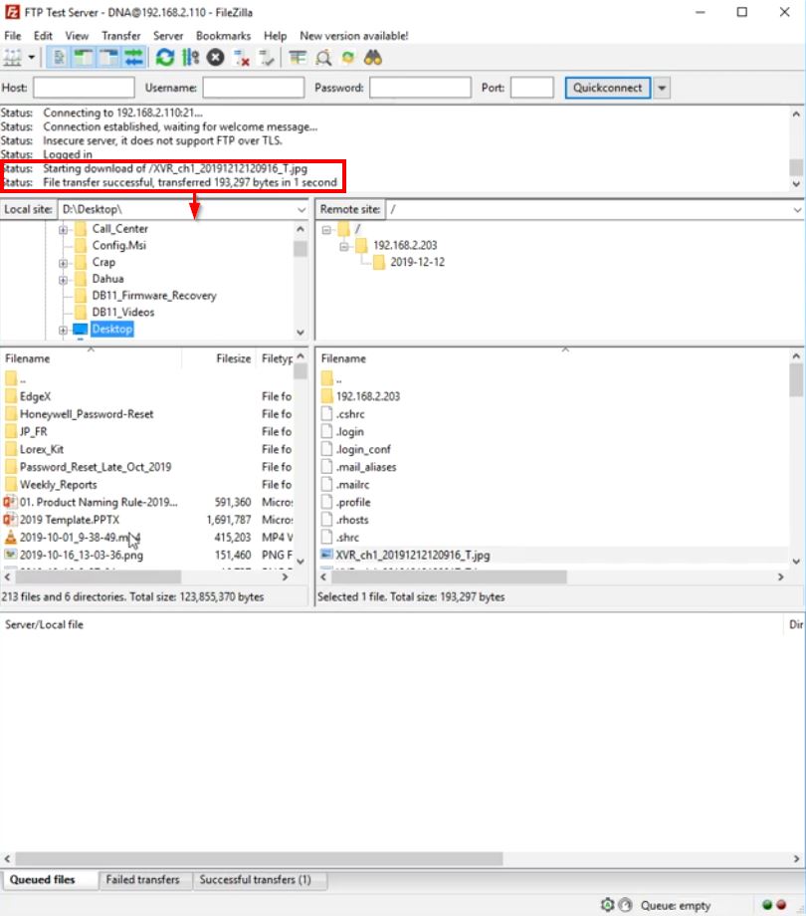The image size is (806, 916).
Task: Select 2019 Template.PPTX file
Action: click(70, 520)
